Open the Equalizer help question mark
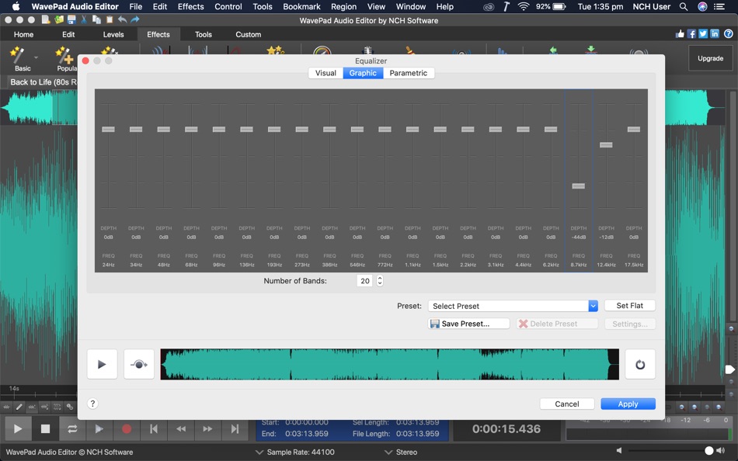The width and height of the screenshot is (738, 461). (x=92, y=404)
